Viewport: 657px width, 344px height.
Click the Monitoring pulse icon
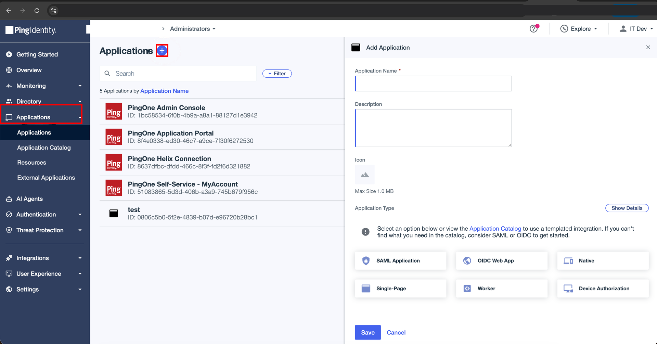(x=9, y=86)
